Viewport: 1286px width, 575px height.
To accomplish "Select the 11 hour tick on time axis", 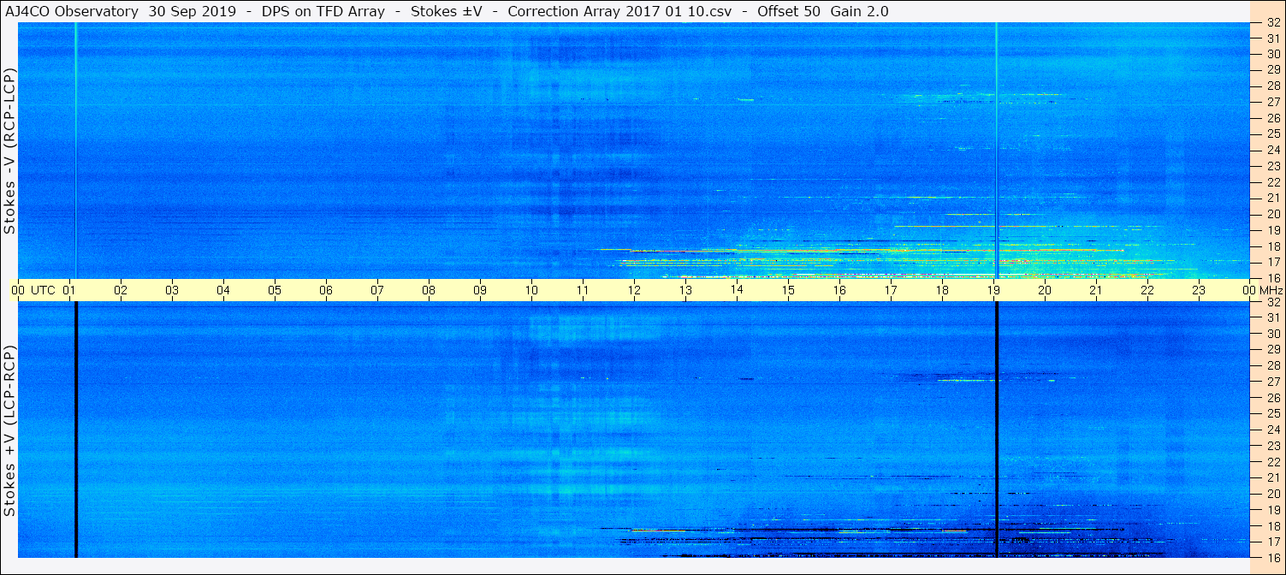I will [584, 291].
